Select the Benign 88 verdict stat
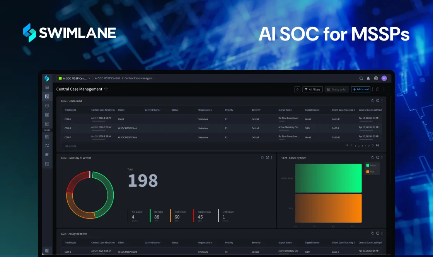This screenshot has height=257, width=433. tap(157, 216)
